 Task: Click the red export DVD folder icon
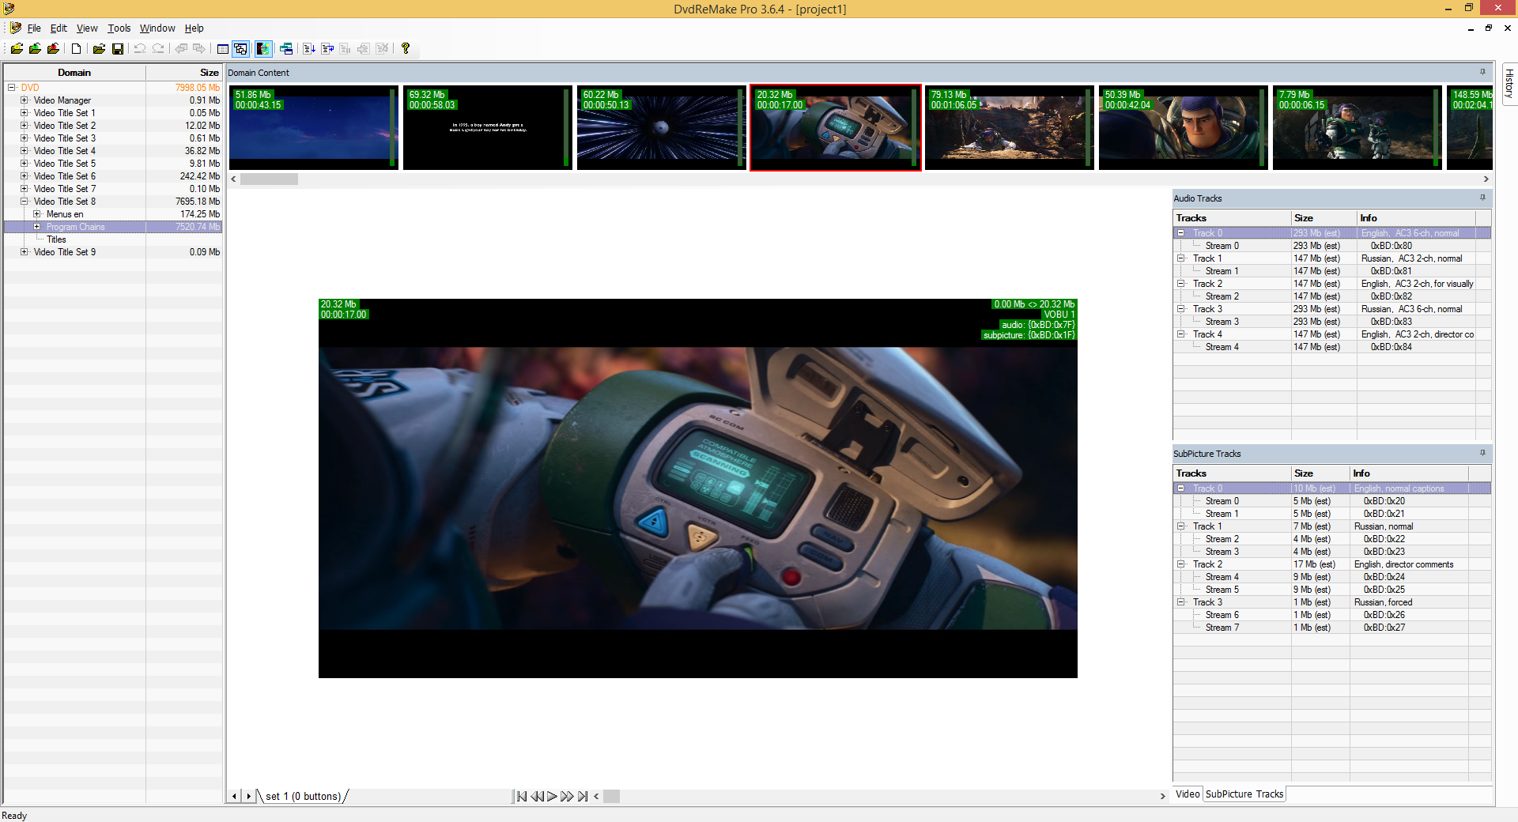(x=53, y=49)
